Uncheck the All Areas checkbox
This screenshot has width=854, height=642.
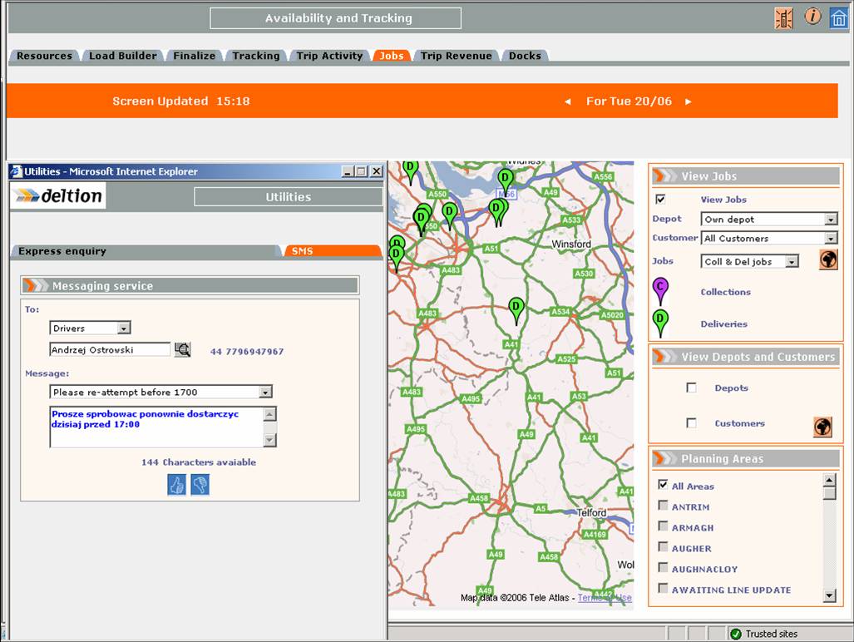663,485
